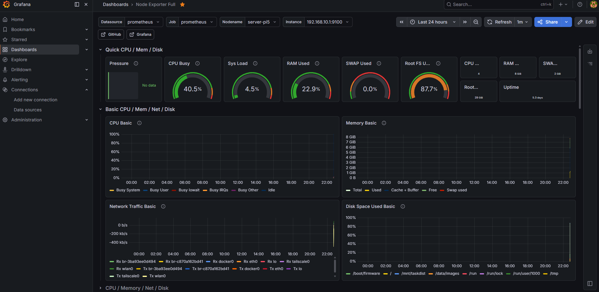Show info for the RAM Used panel
Screen dimensions: 599x292
pos(317,63)
